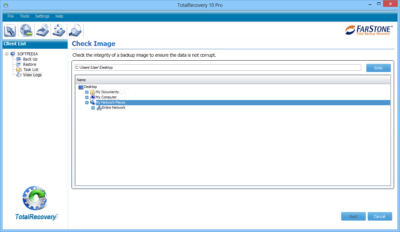400x232 pixels.
Task: Click the FarStone logo
Action: (369, 30)
